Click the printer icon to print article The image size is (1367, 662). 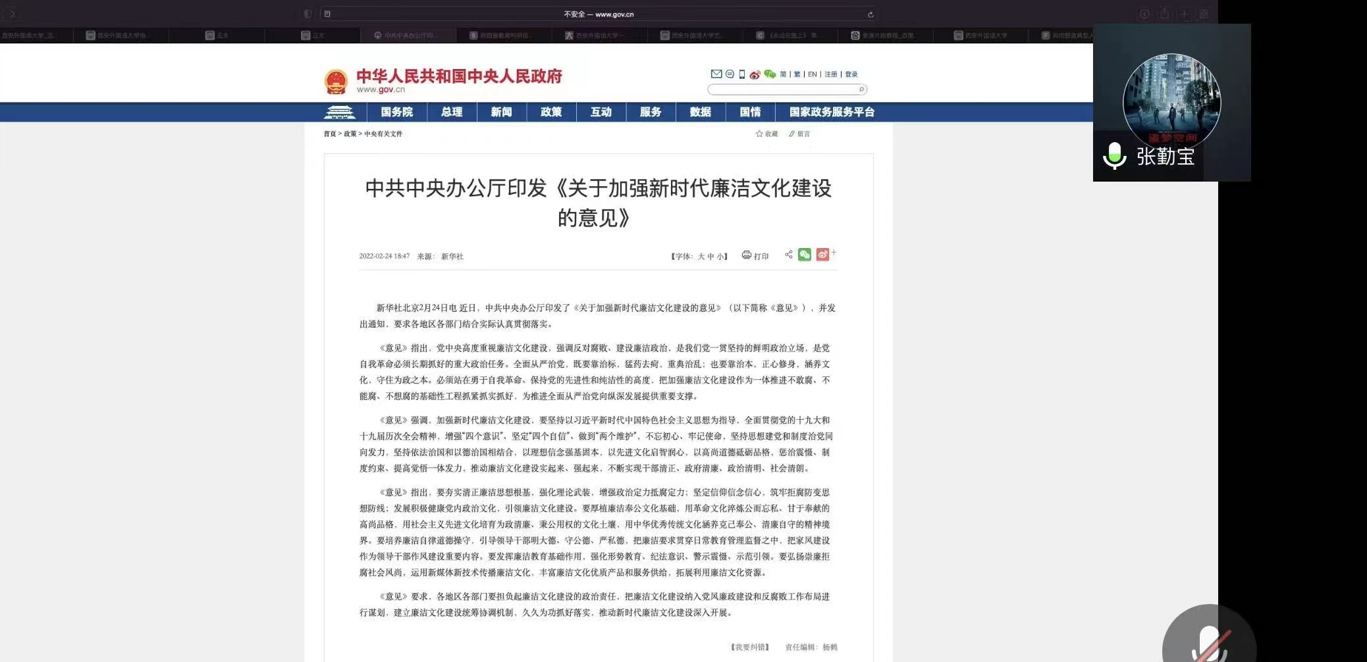[747, 255]
